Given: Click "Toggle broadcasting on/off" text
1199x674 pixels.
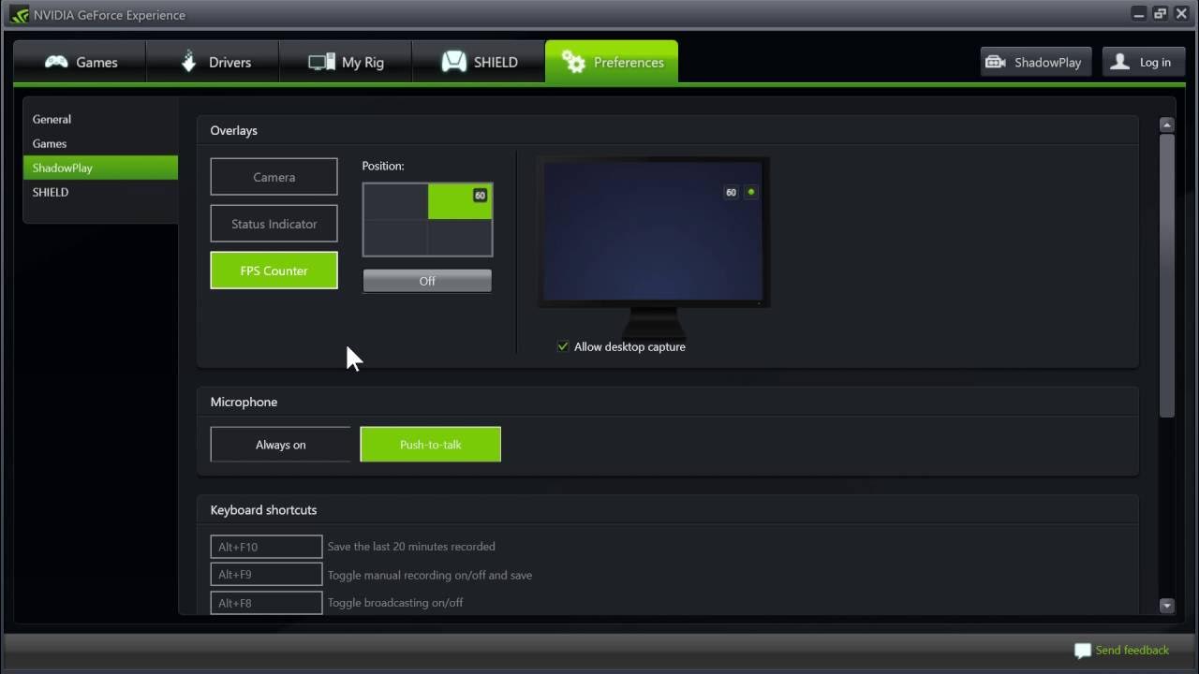Looking at the screenshot, I should [x=395, y=603].
